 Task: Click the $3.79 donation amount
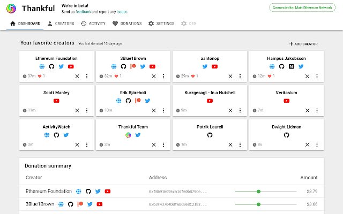click(x=312, y=192)
